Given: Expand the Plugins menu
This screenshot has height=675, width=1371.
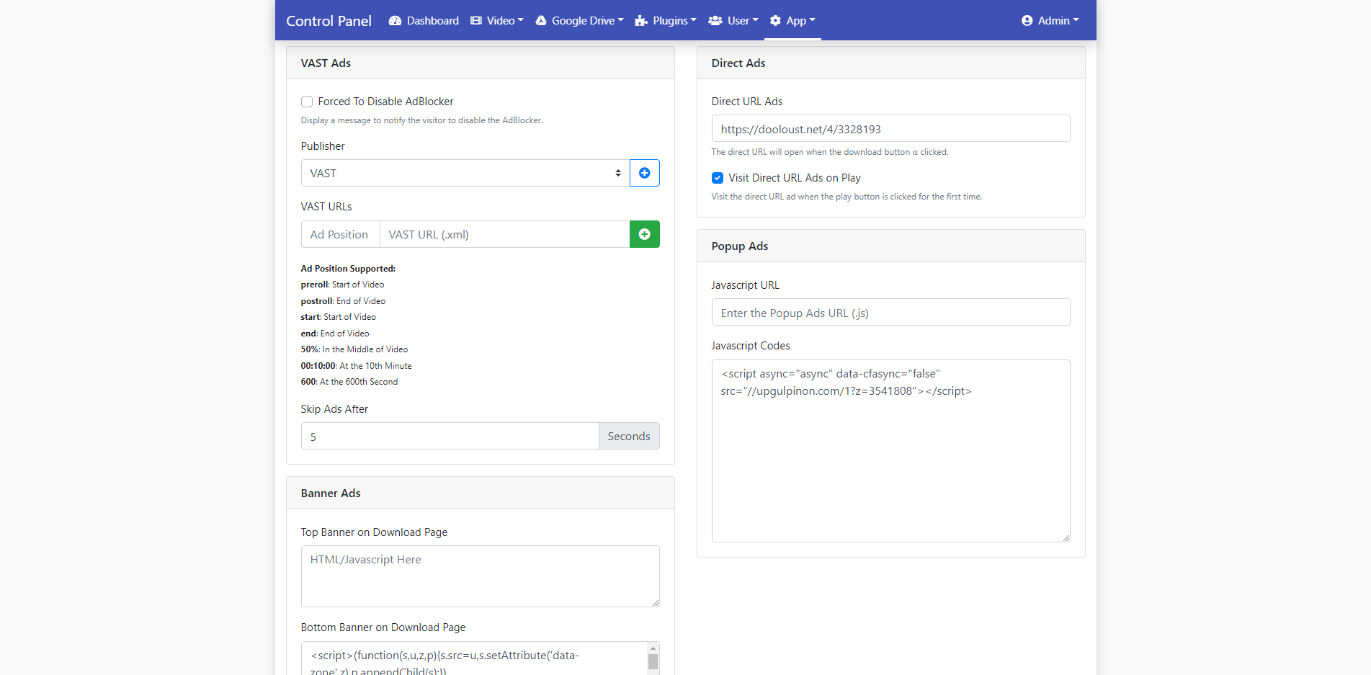Looking at the screenshot, I should [x=666, y=21].
